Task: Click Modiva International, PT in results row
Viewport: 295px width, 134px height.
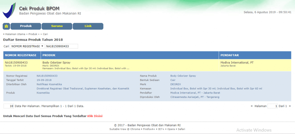Action: [237, 63]
